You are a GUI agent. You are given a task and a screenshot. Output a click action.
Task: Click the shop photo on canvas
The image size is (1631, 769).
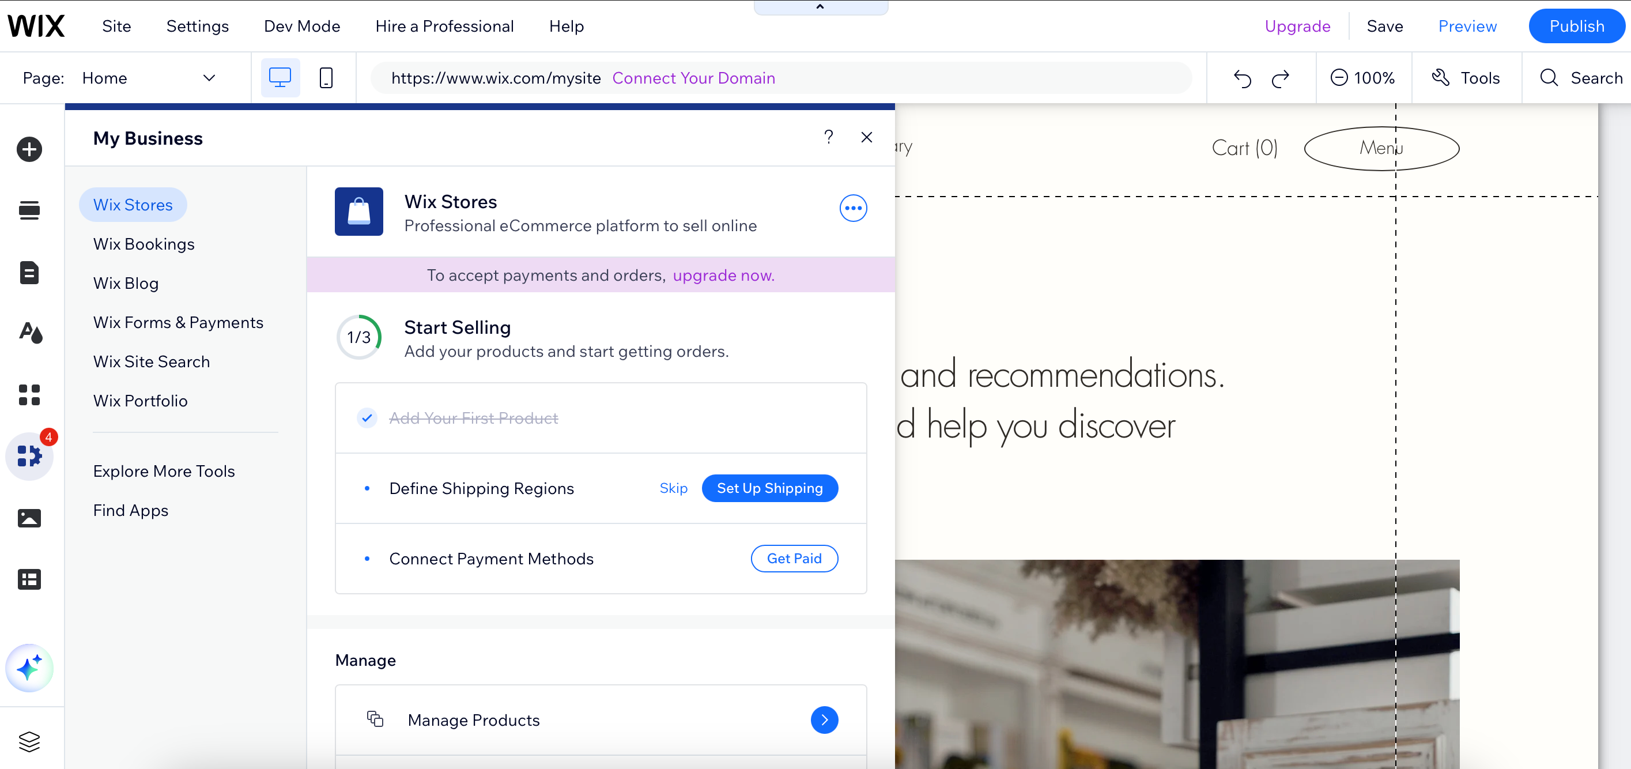[1177, 664]
